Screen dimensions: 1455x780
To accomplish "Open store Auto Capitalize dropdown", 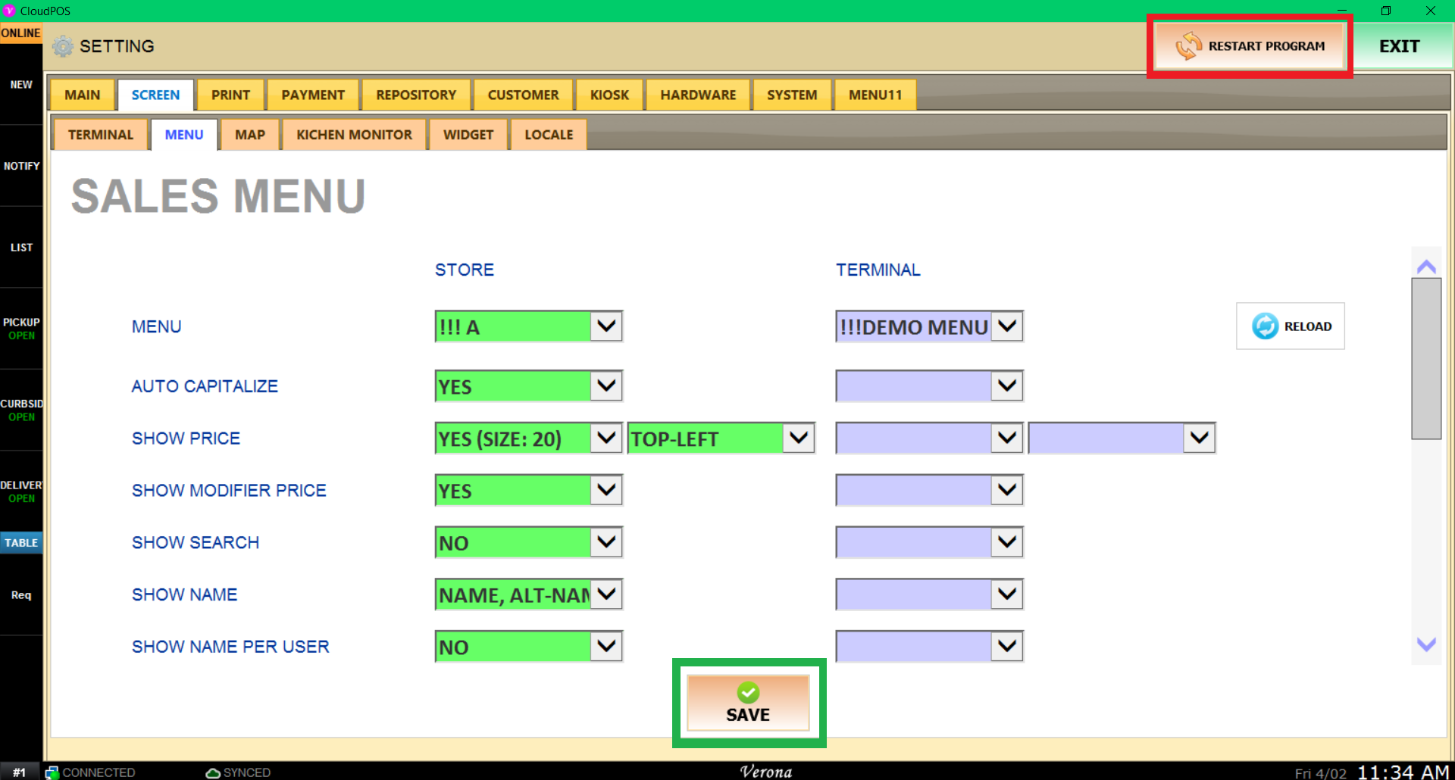I will [x=605, y=386].
